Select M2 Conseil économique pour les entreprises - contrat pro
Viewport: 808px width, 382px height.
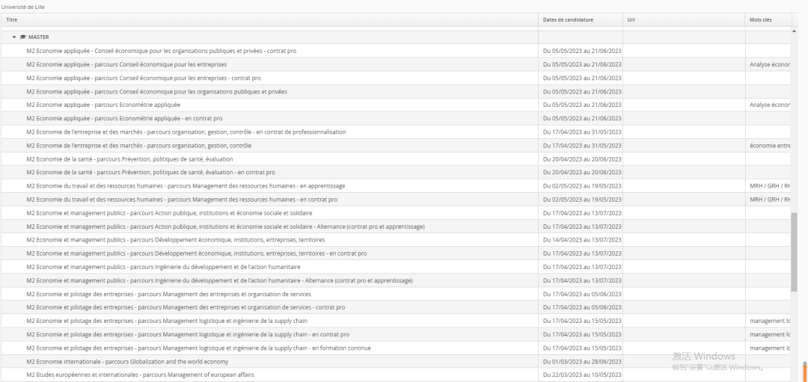[x=144, y=78]
